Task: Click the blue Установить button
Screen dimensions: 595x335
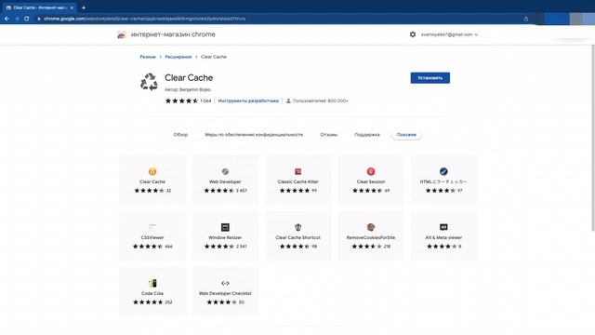Action: (x=430, y=78)
